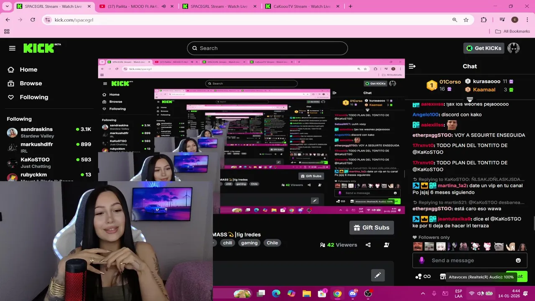Close the CaKoooTV Stream tab

point(338,6)
